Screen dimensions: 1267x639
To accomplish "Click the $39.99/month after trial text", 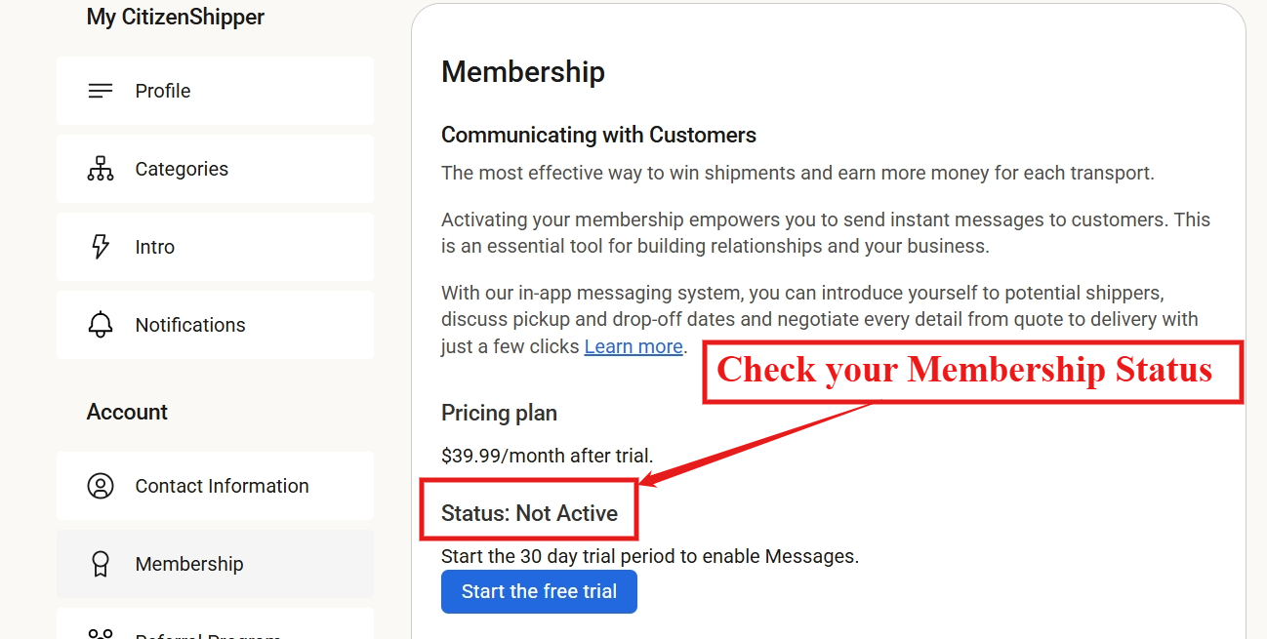I will (547, 455).
